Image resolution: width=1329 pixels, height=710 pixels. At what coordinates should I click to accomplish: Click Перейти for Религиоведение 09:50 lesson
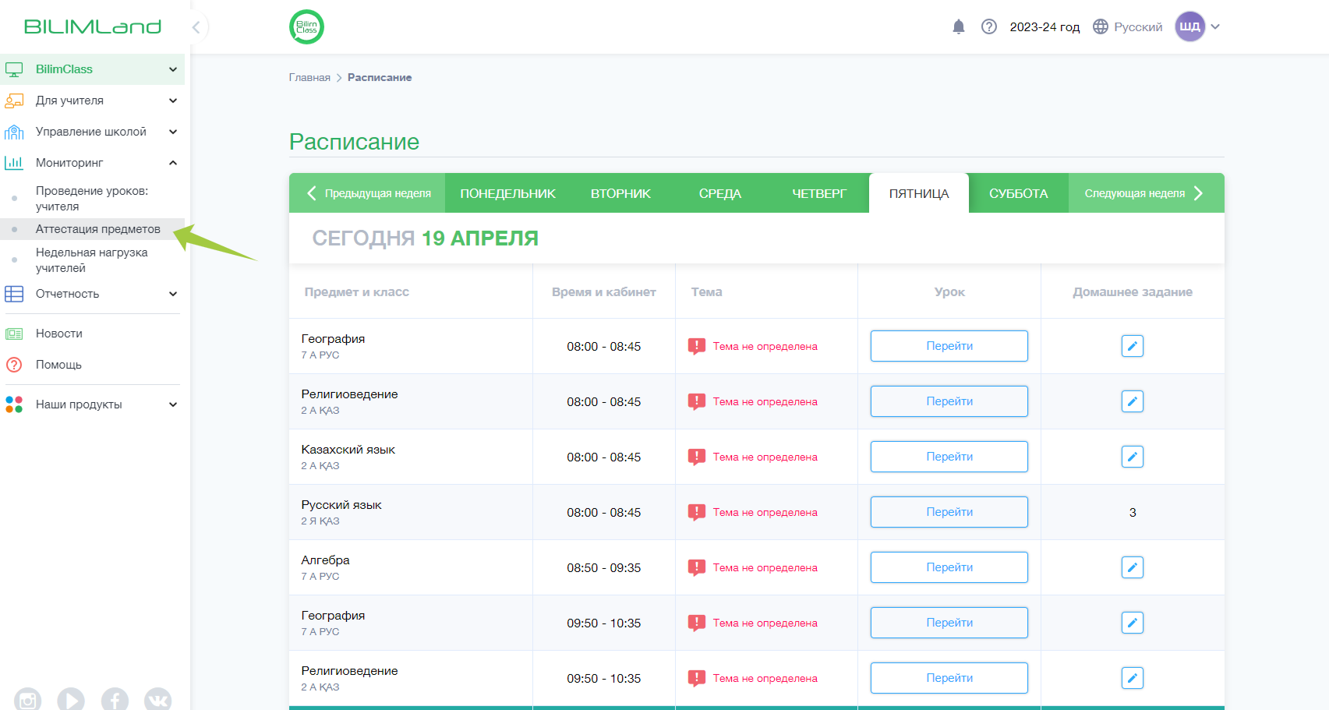[949, 678]
